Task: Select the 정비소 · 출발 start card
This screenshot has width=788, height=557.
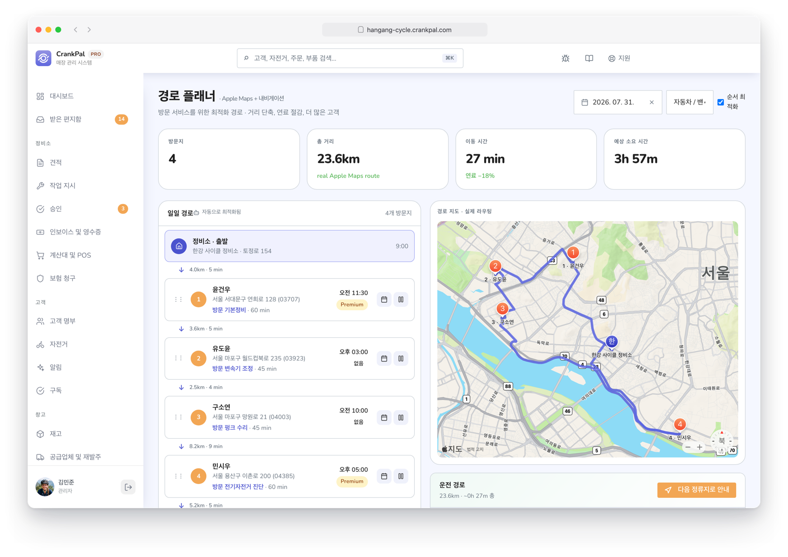Action: pos(290,246)
